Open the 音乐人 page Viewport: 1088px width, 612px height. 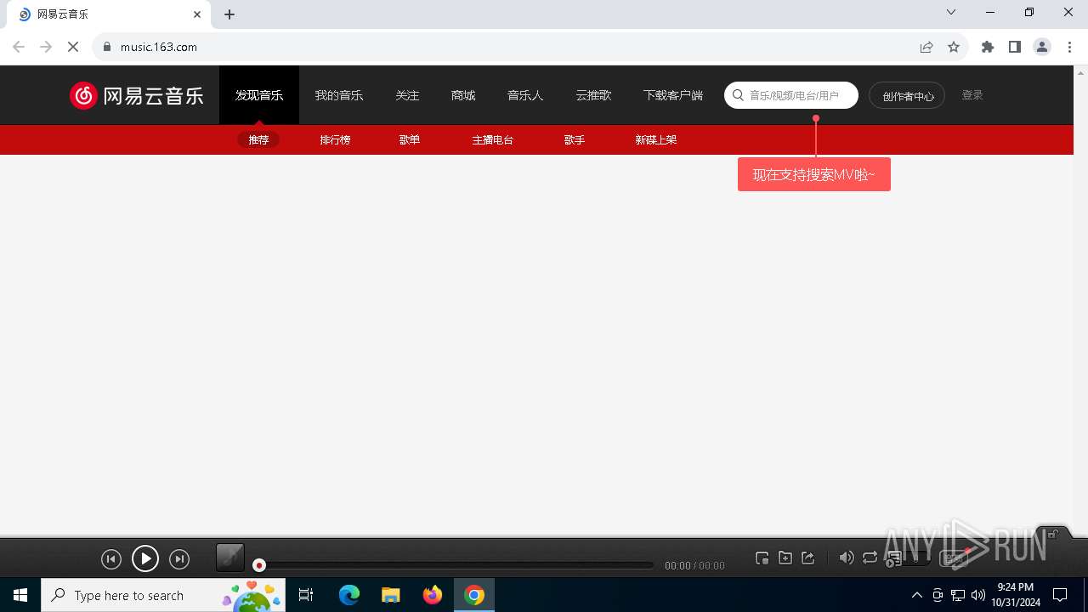coord(525,95)
